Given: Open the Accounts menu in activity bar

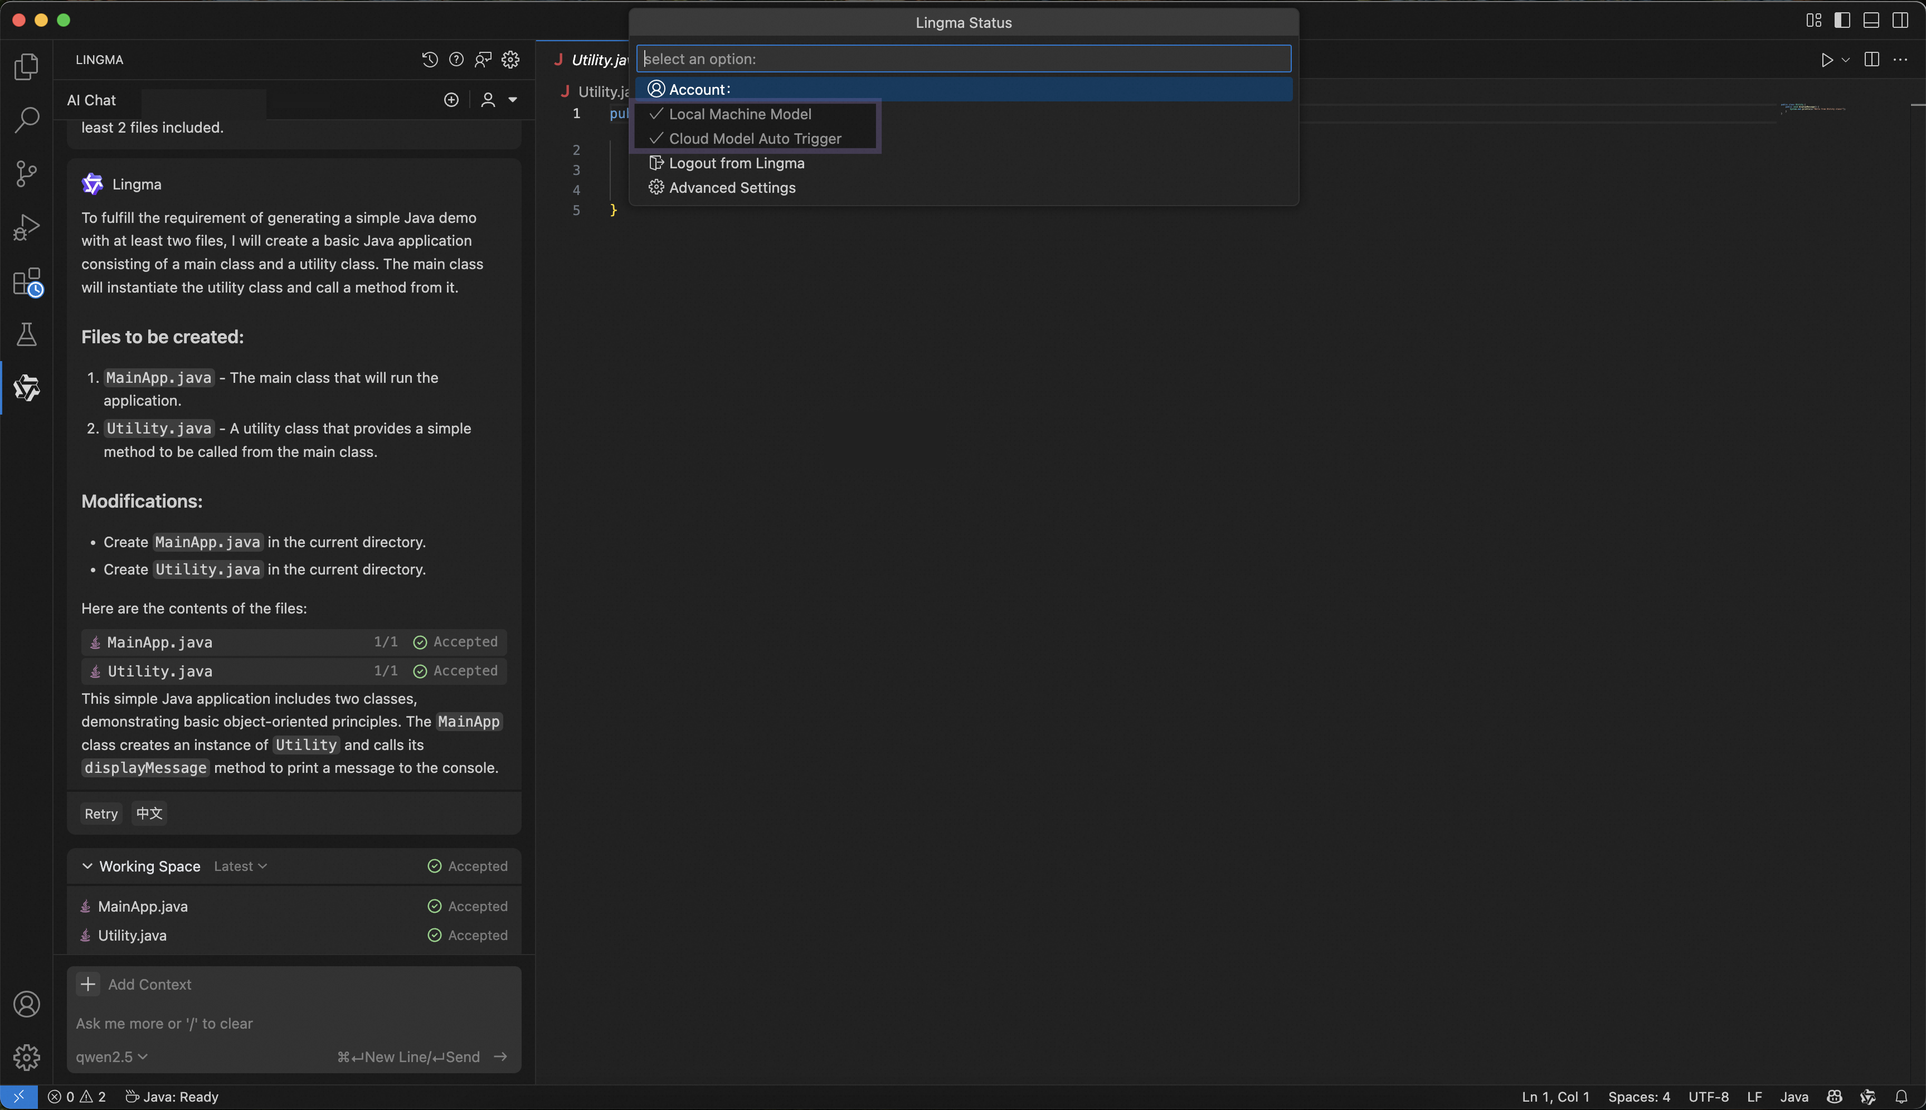Looking at the screenshot, I should [27, 1004].
